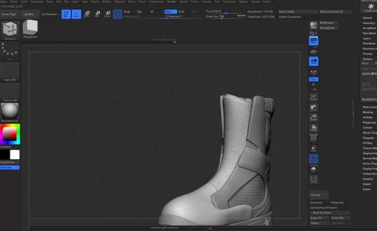Open the Brush menu
This screenshot has height=231, width=377.
[x=14, y=1]
